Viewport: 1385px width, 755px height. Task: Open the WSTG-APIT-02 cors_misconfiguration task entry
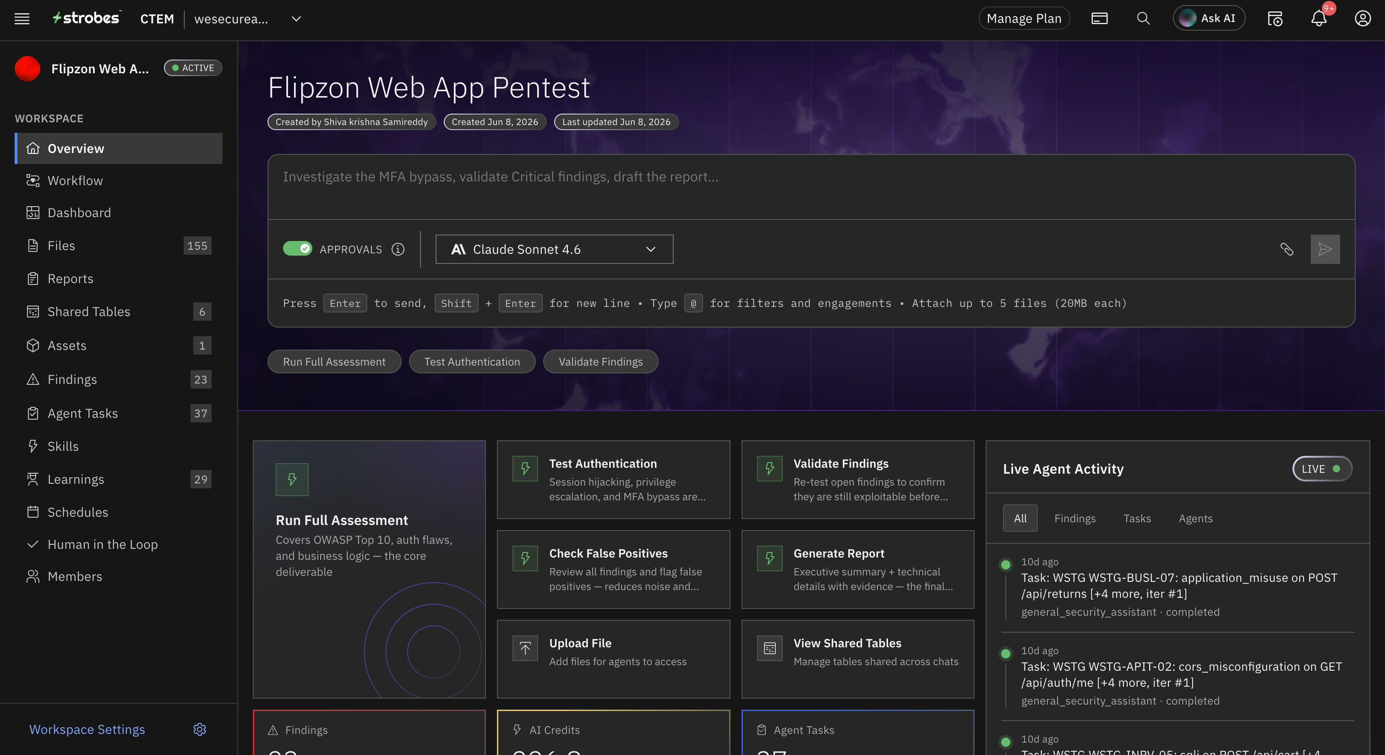pos(1178,677)
